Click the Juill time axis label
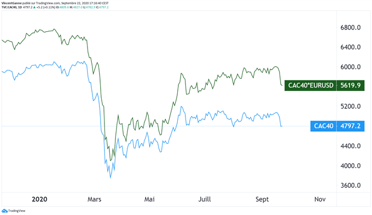This screenshot has width=372, height=215. 205,199
